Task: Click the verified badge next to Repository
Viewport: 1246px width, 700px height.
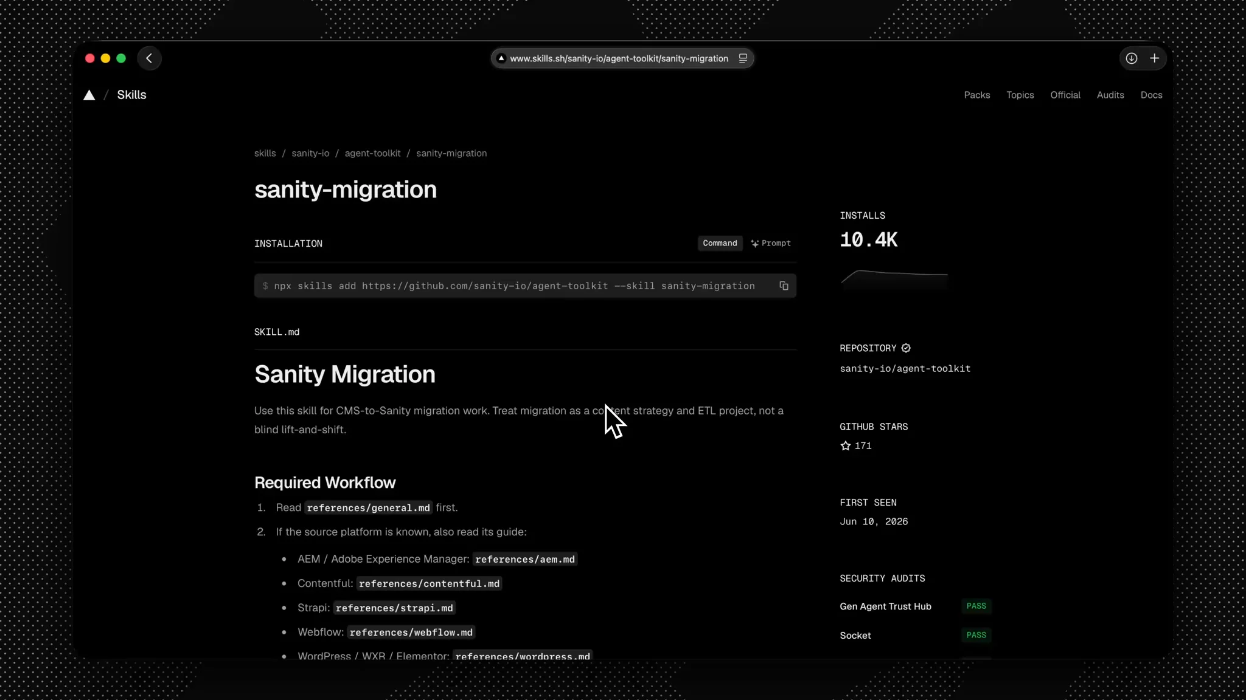Action: [x=906, y=348]
